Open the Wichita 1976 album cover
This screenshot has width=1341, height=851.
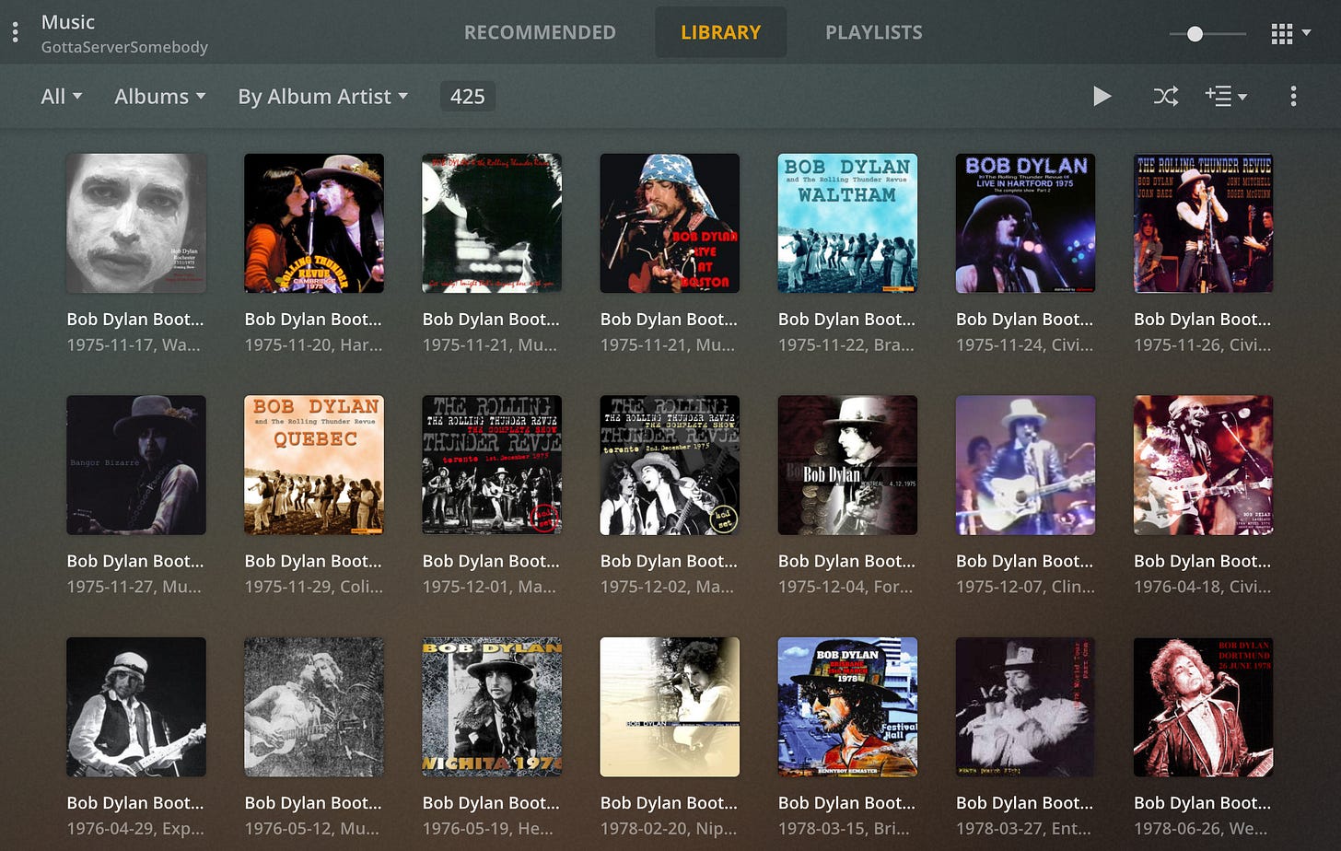492,707
